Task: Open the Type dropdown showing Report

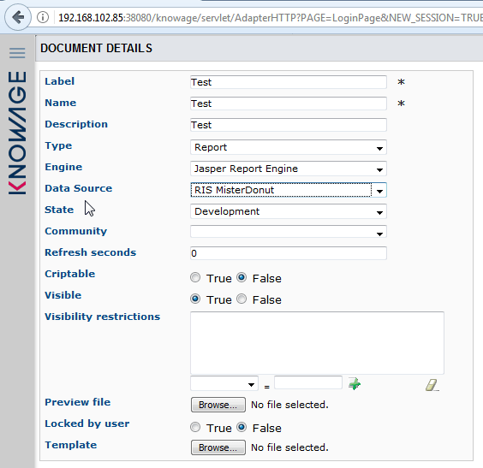Action: tap(289, 147)
